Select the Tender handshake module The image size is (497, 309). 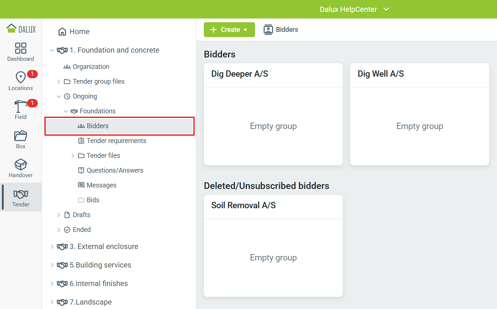(21, 197)
